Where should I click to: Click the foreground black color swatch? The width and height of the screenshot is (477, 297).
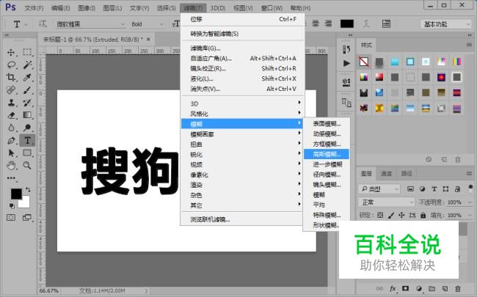(16, 194)
